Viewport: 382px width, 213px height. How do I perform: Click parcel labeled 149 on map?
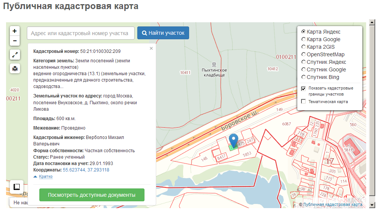[280, 110]
